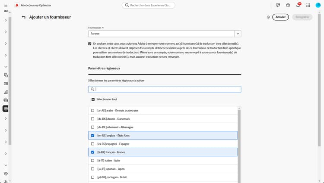Enable the de-DE allemand checkbox
This screenshot has height=183, width=324.
pos(92,127)
